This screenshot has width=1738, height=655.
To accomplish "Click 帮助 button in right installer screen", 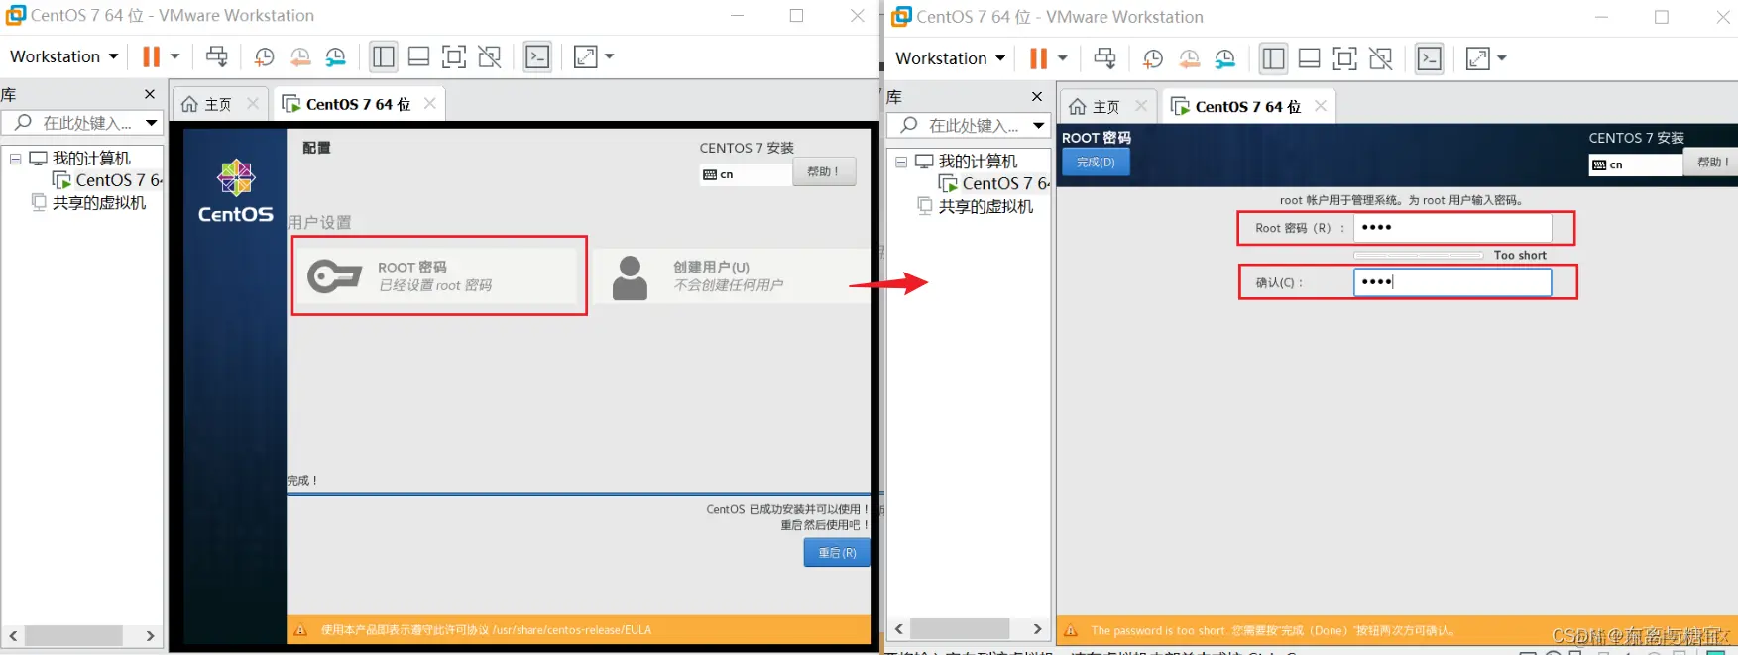I will click(x=1712, y=163).
